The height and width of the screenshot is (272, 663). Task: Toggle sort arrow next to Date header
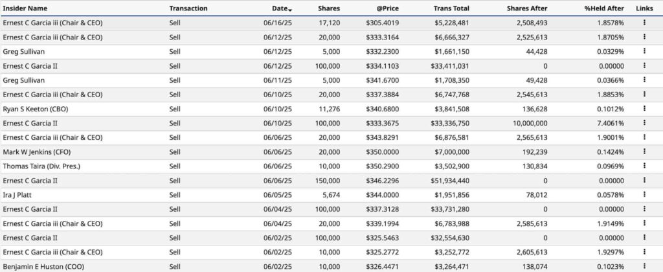(x=289, y=9)
